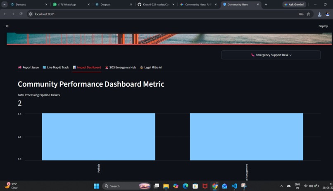Click the taskbar Search box
Screen dimensions: 333x191
point(126,186)
